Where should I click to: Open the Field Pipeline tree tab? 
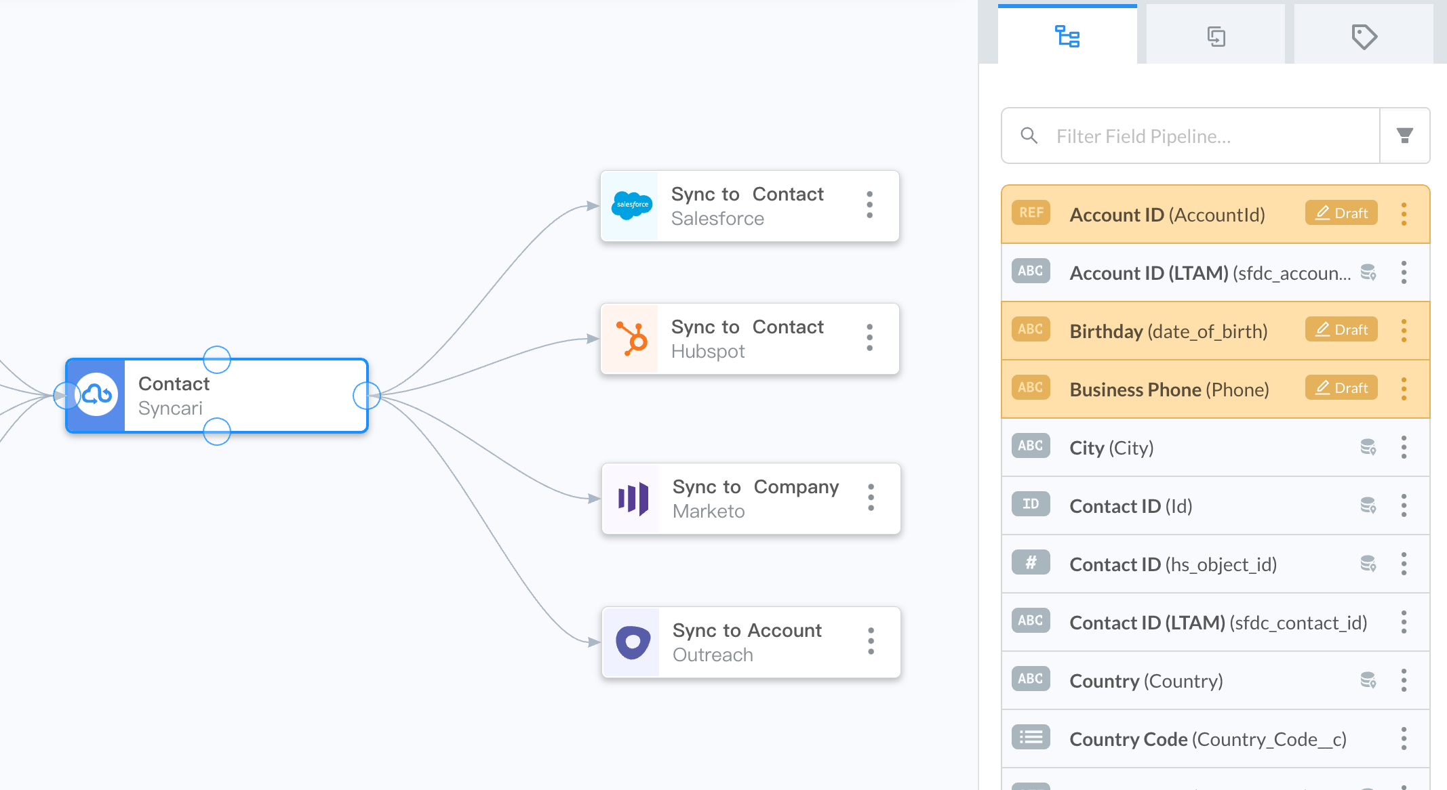point(1067,35)
